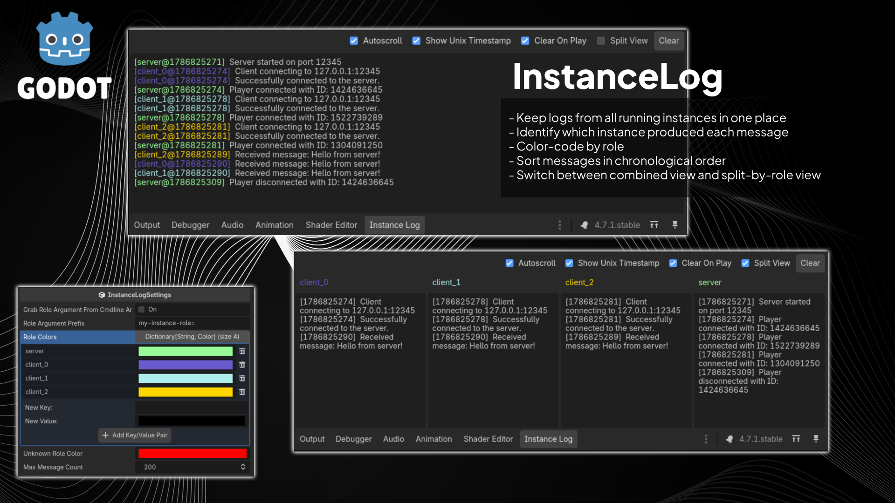
Task: Select the Instance Log tab in the split-view panel
Action: pyautogui.click(x=548, y=439)
